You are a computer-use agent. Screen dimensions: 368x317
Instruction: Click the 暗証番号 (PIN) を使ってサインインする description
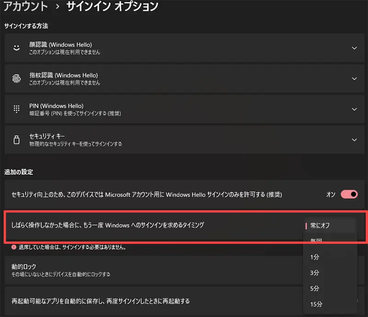[x=75, y=114]
